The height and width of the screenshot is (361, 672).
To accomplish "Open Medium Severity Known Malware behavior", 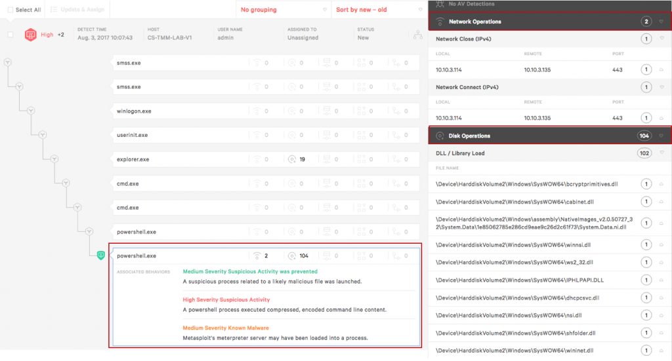I will tap(226, 328).
